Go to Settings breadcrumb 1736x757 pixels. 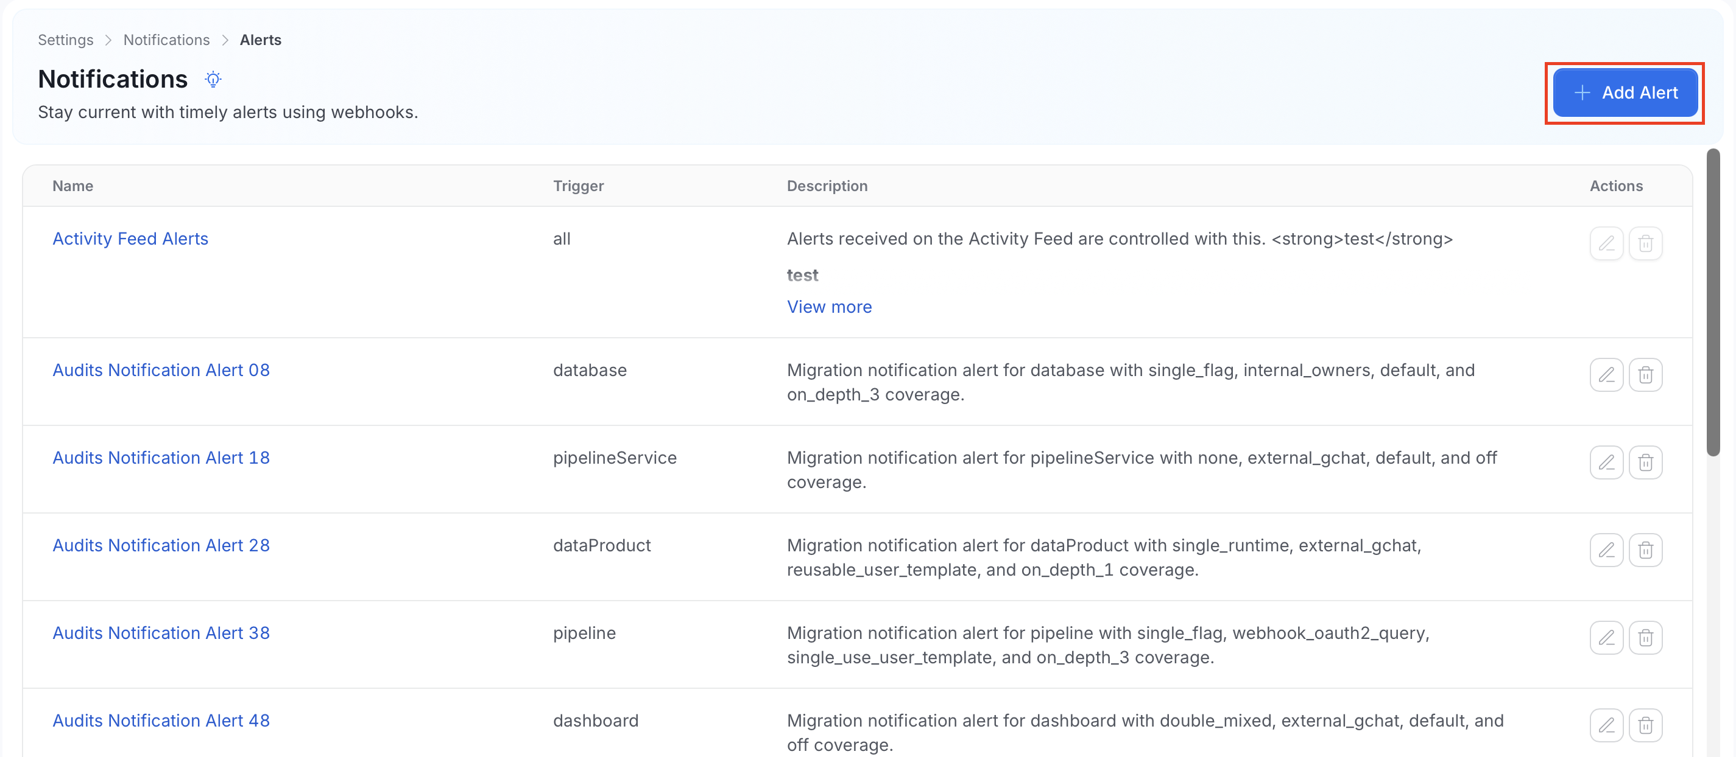pos(65,40)
